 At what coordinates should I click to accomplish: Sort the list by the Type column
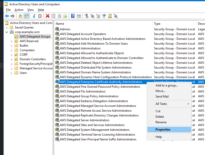pos(157,23)
